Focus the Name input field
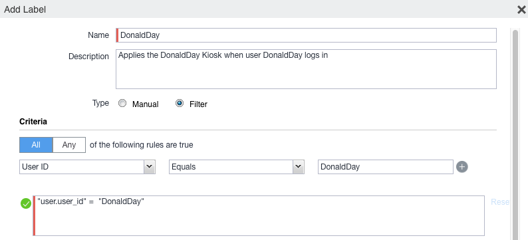This screenshot has width=528, height=240. 306,35
